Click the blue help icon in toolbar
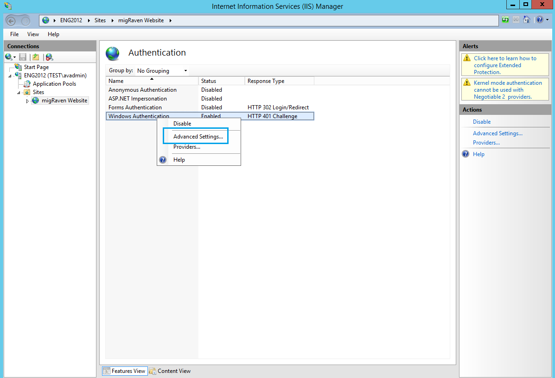Screen dimensions: 555x378 point(539,20)
